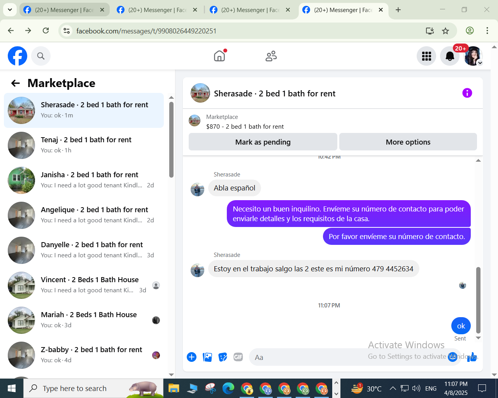Click 'Por favor envíeme su número' message
498x398 pixels.
397,236
